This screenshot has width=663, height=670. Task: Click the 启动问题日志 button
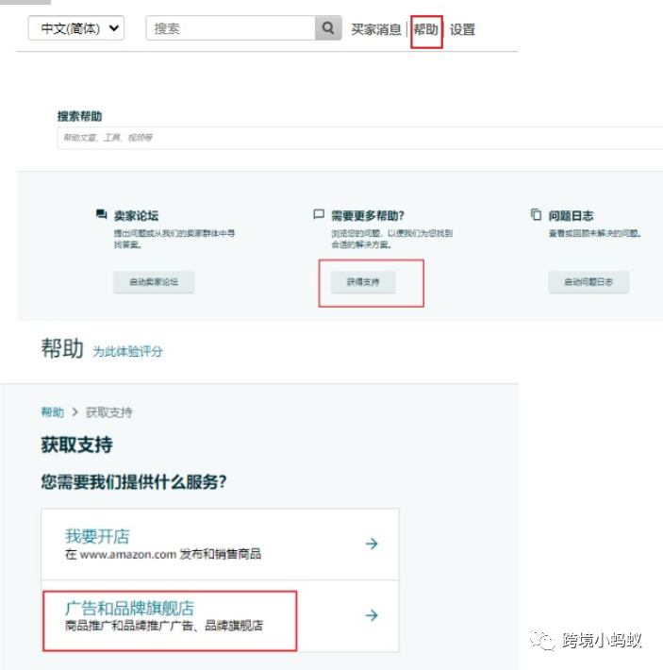point(588,282)
